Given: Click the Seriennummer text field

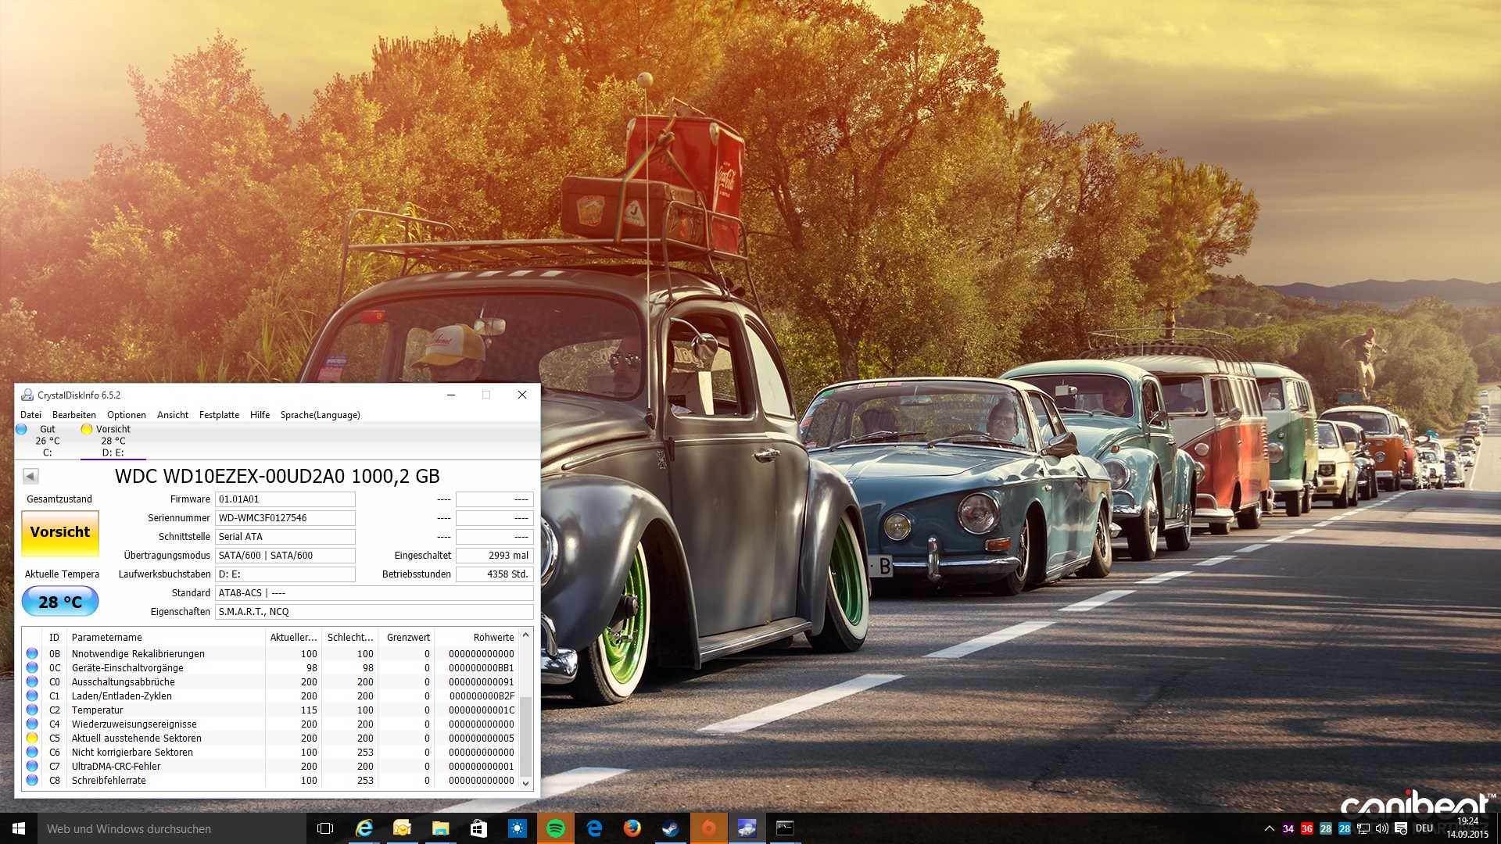Looking at the screenshot, I should 285,518.
